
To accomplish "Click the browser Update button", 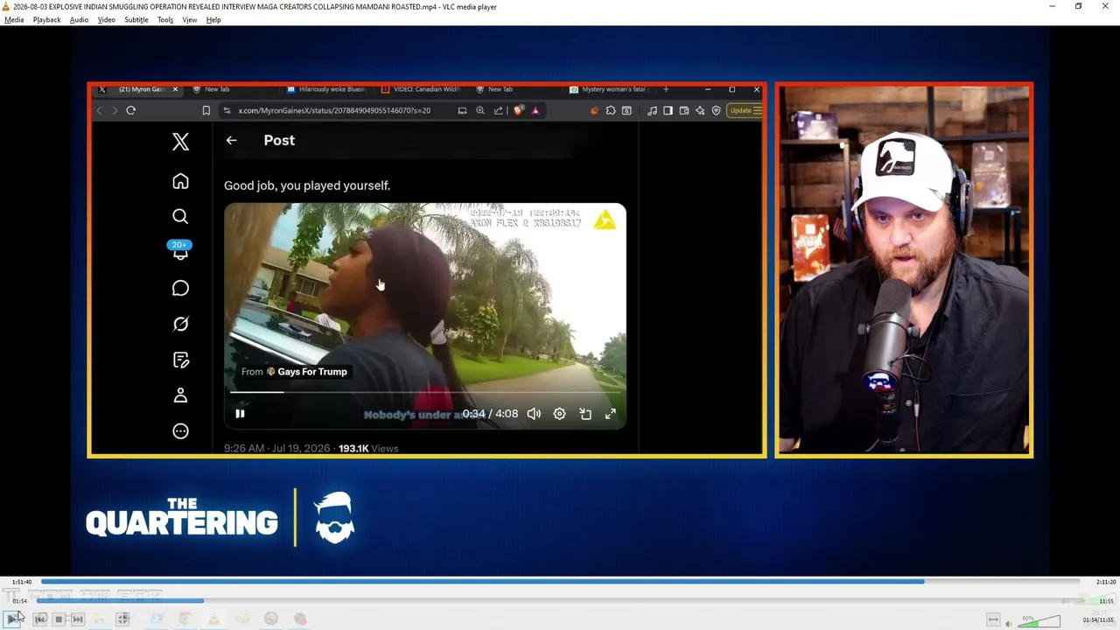I will 745,110.
